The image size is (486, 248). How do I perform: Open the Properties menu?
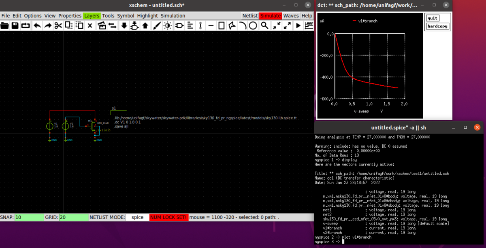70,16
